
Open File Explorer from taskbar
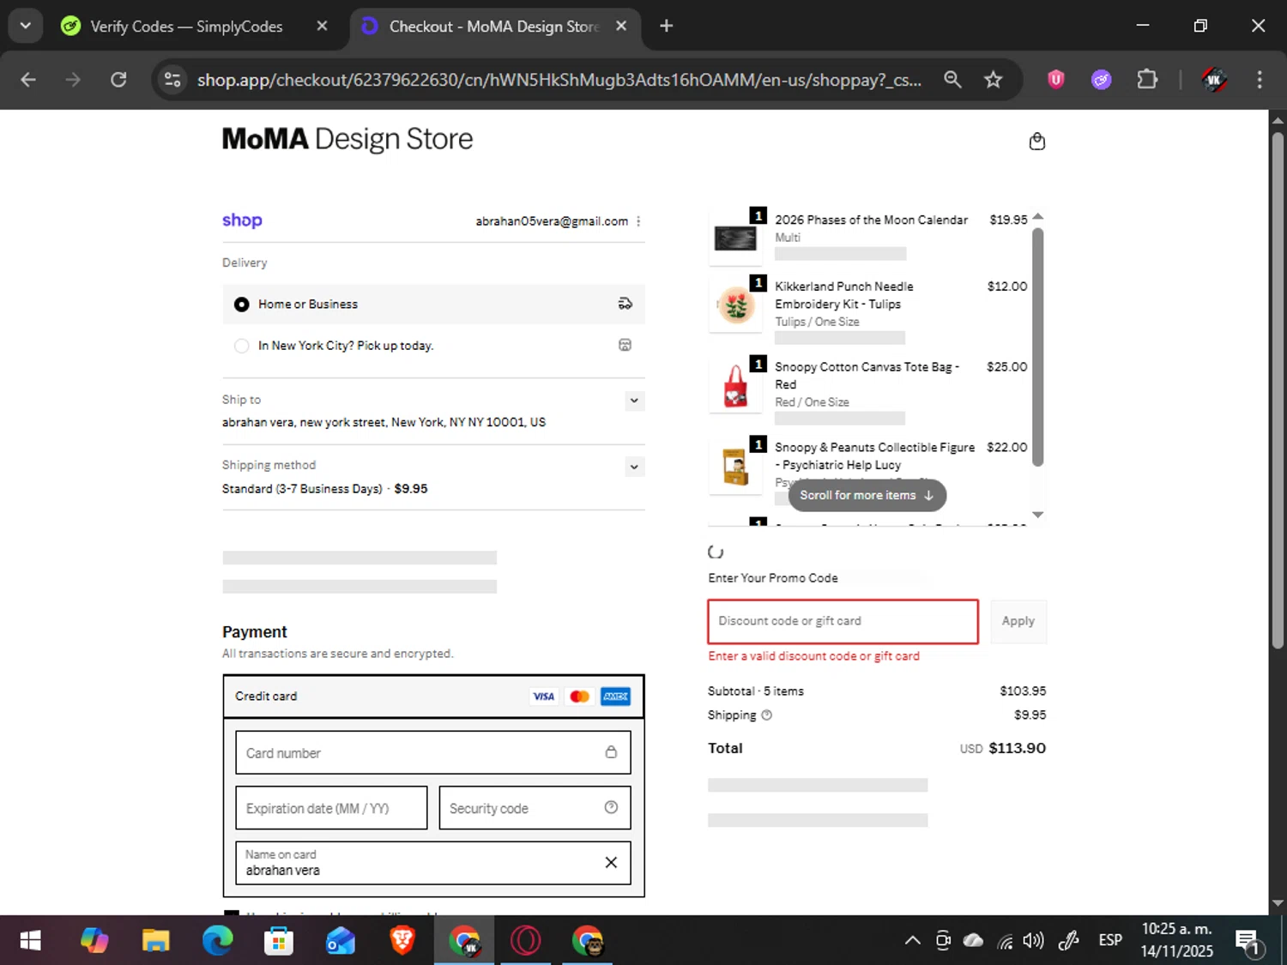coord(155,941)
